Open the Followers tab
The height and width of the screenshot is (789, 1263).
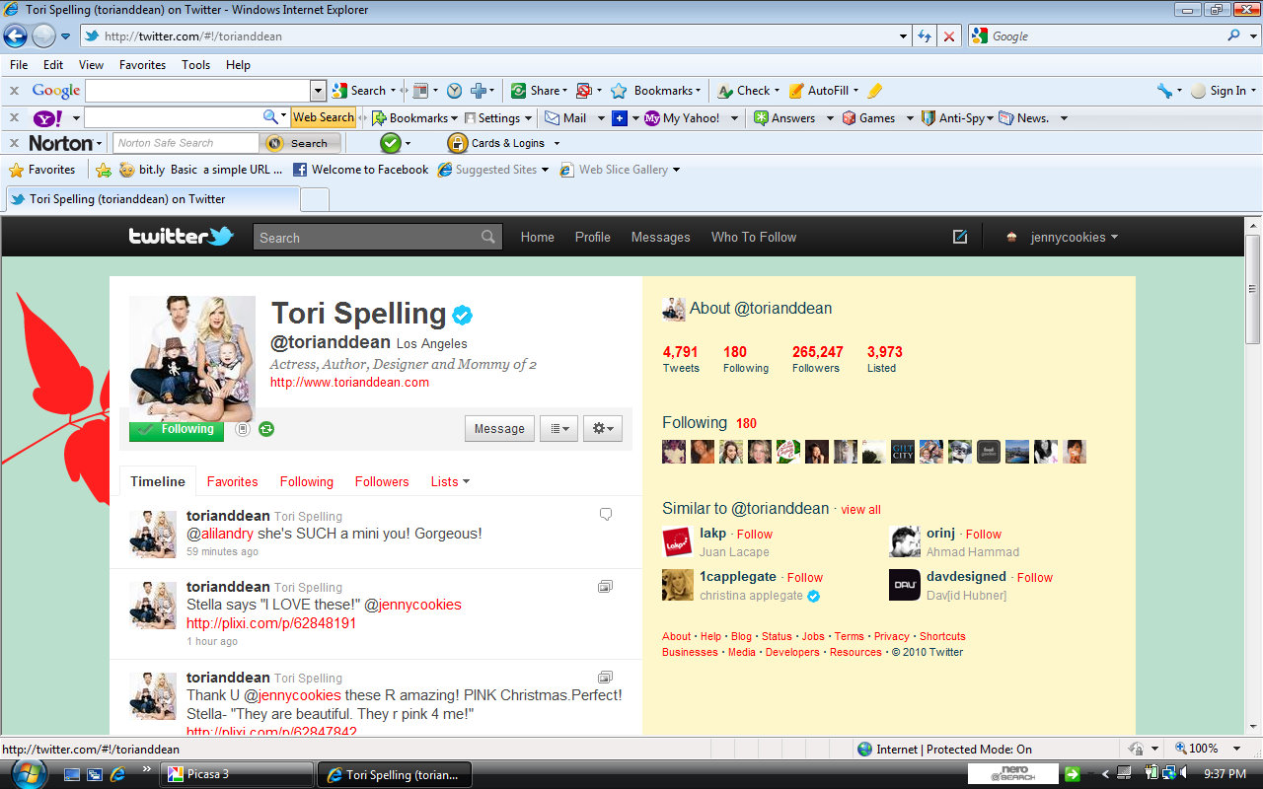click(382, 481)
